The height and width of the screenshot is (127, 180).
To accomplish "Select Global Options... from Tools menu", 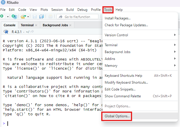I will (x=140, y=116).
